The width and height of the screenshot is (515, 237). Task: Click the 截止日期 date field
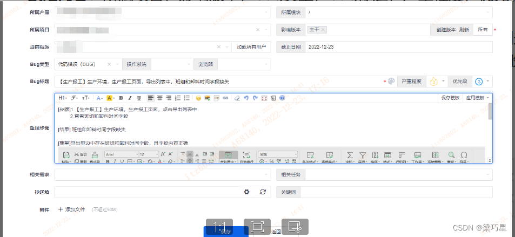point(399,47)
